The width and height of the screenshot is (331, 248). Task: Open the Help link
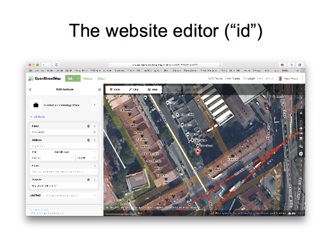coord(260,79)
